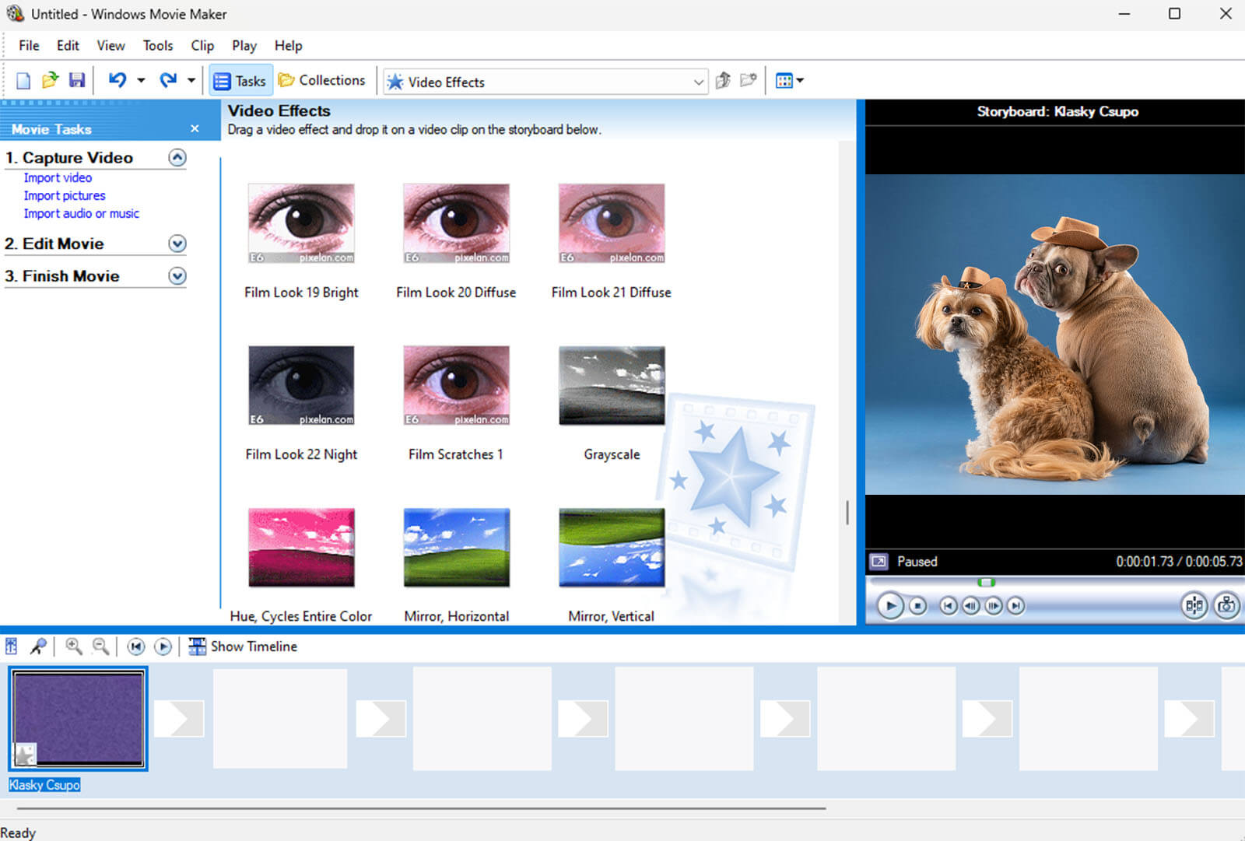This screenshot has height=841, width=1245.
Task: Select the Klasky Csupo clip thumbnail
Action: point(78,717)
